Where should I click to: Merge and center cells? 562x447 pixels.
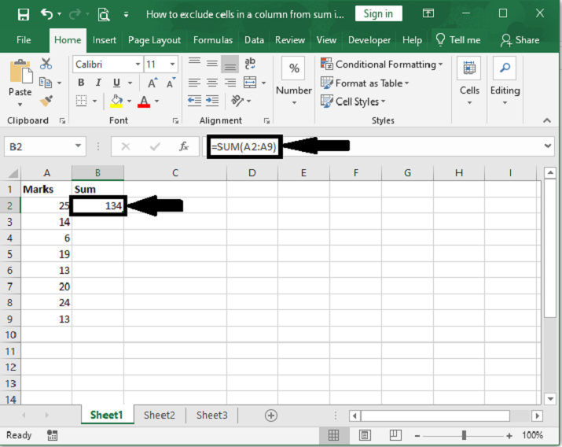250,83
